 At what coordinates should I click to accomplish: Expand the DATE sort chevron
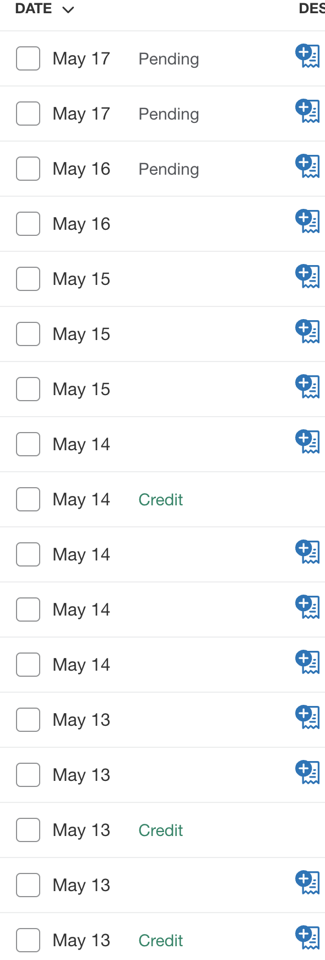[x=68, y=9]
